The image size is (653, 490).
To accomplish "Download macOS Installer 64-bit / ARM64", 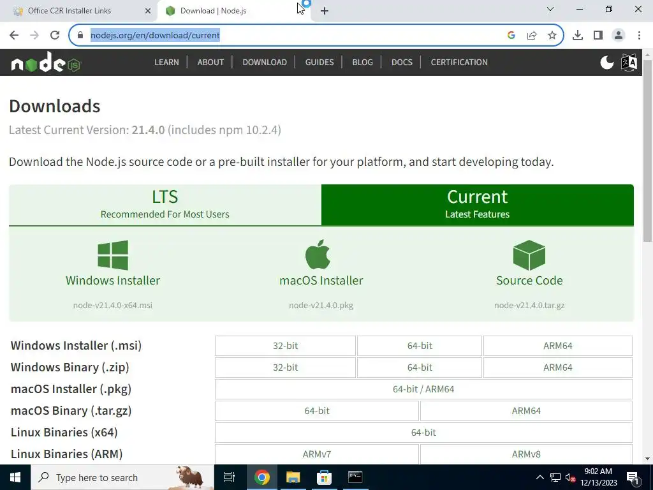I will coord(423,389).
